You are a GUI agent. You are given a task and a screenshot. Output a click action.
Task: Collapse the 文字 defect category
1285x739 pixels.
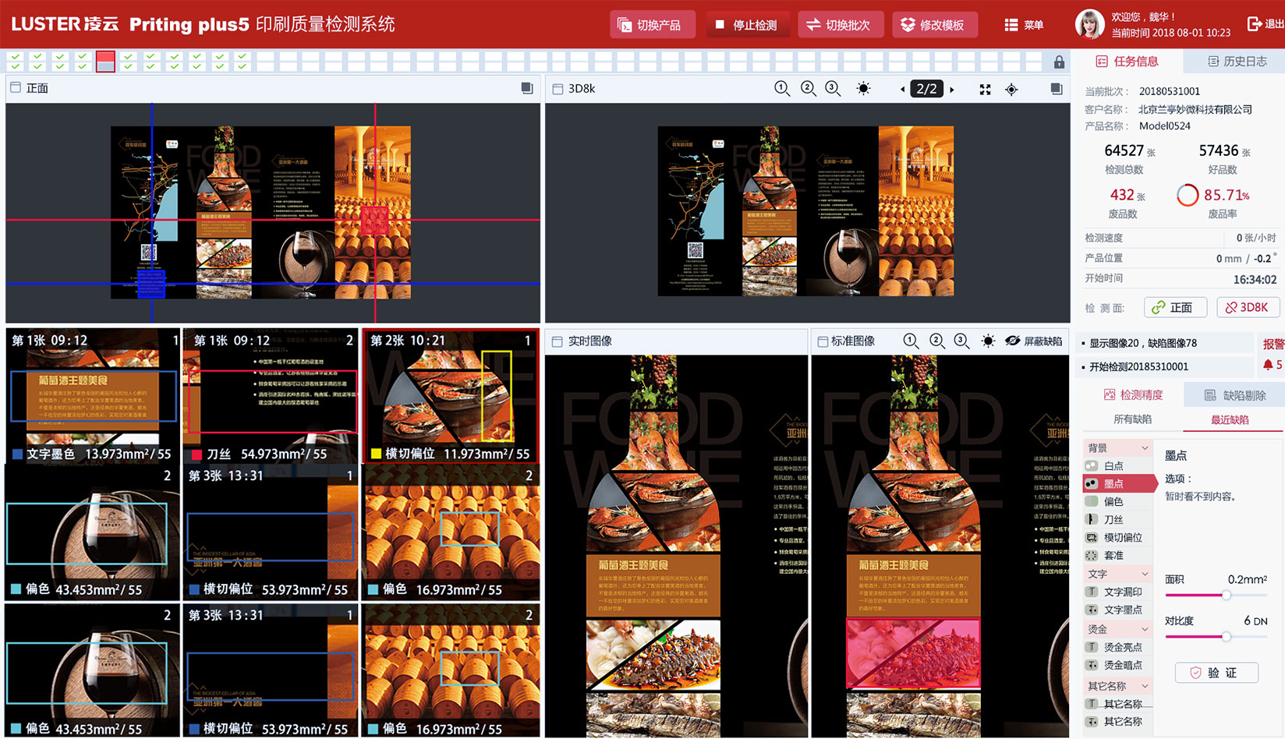coord(1145,574)
